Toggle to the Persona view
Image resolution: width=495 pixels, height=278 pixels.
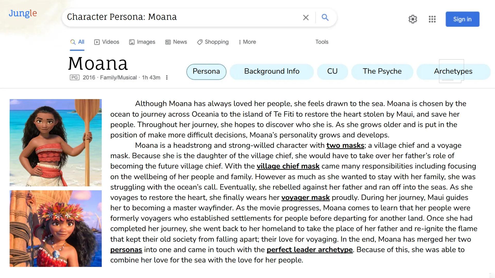point(206,72)
